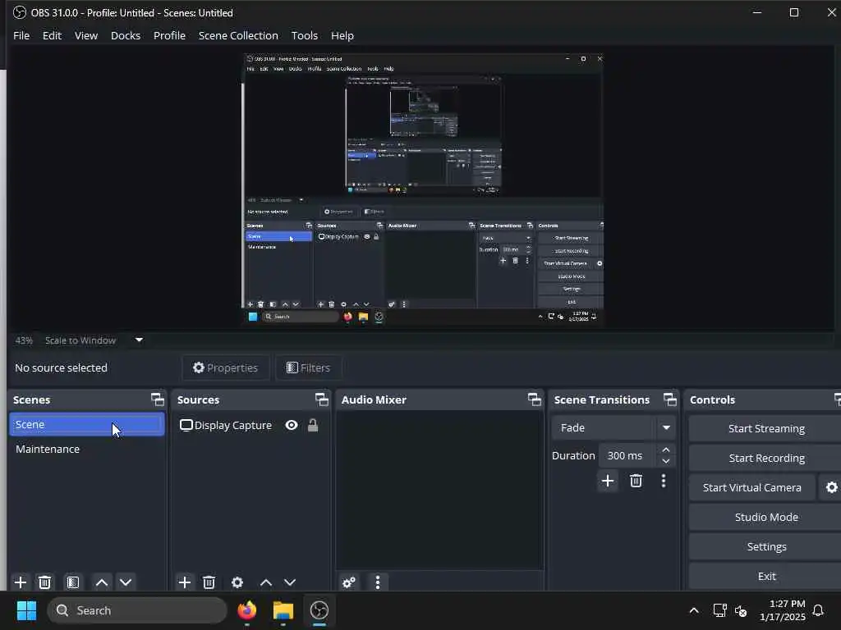Open the transition properties three-dot menu
Screen dimensions: 841x630
[664, 481]
